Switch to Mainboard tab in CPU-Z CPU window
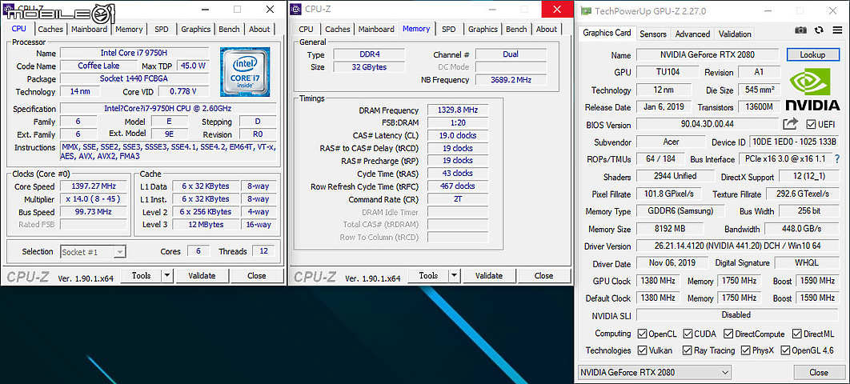This screenshot has height=384, width=850. tap(90, 30)
